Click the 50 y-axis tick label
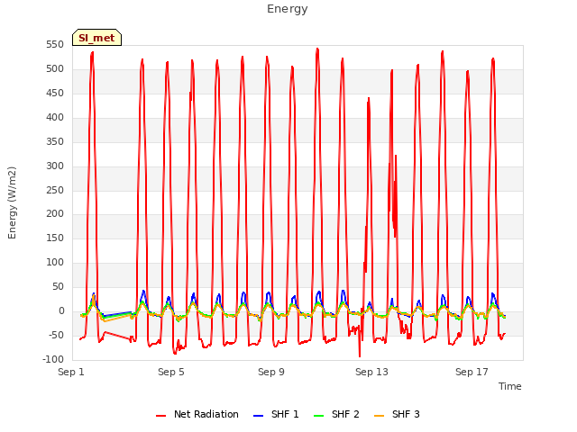Viewport: 577px width, 432px height. pos(58,286)
